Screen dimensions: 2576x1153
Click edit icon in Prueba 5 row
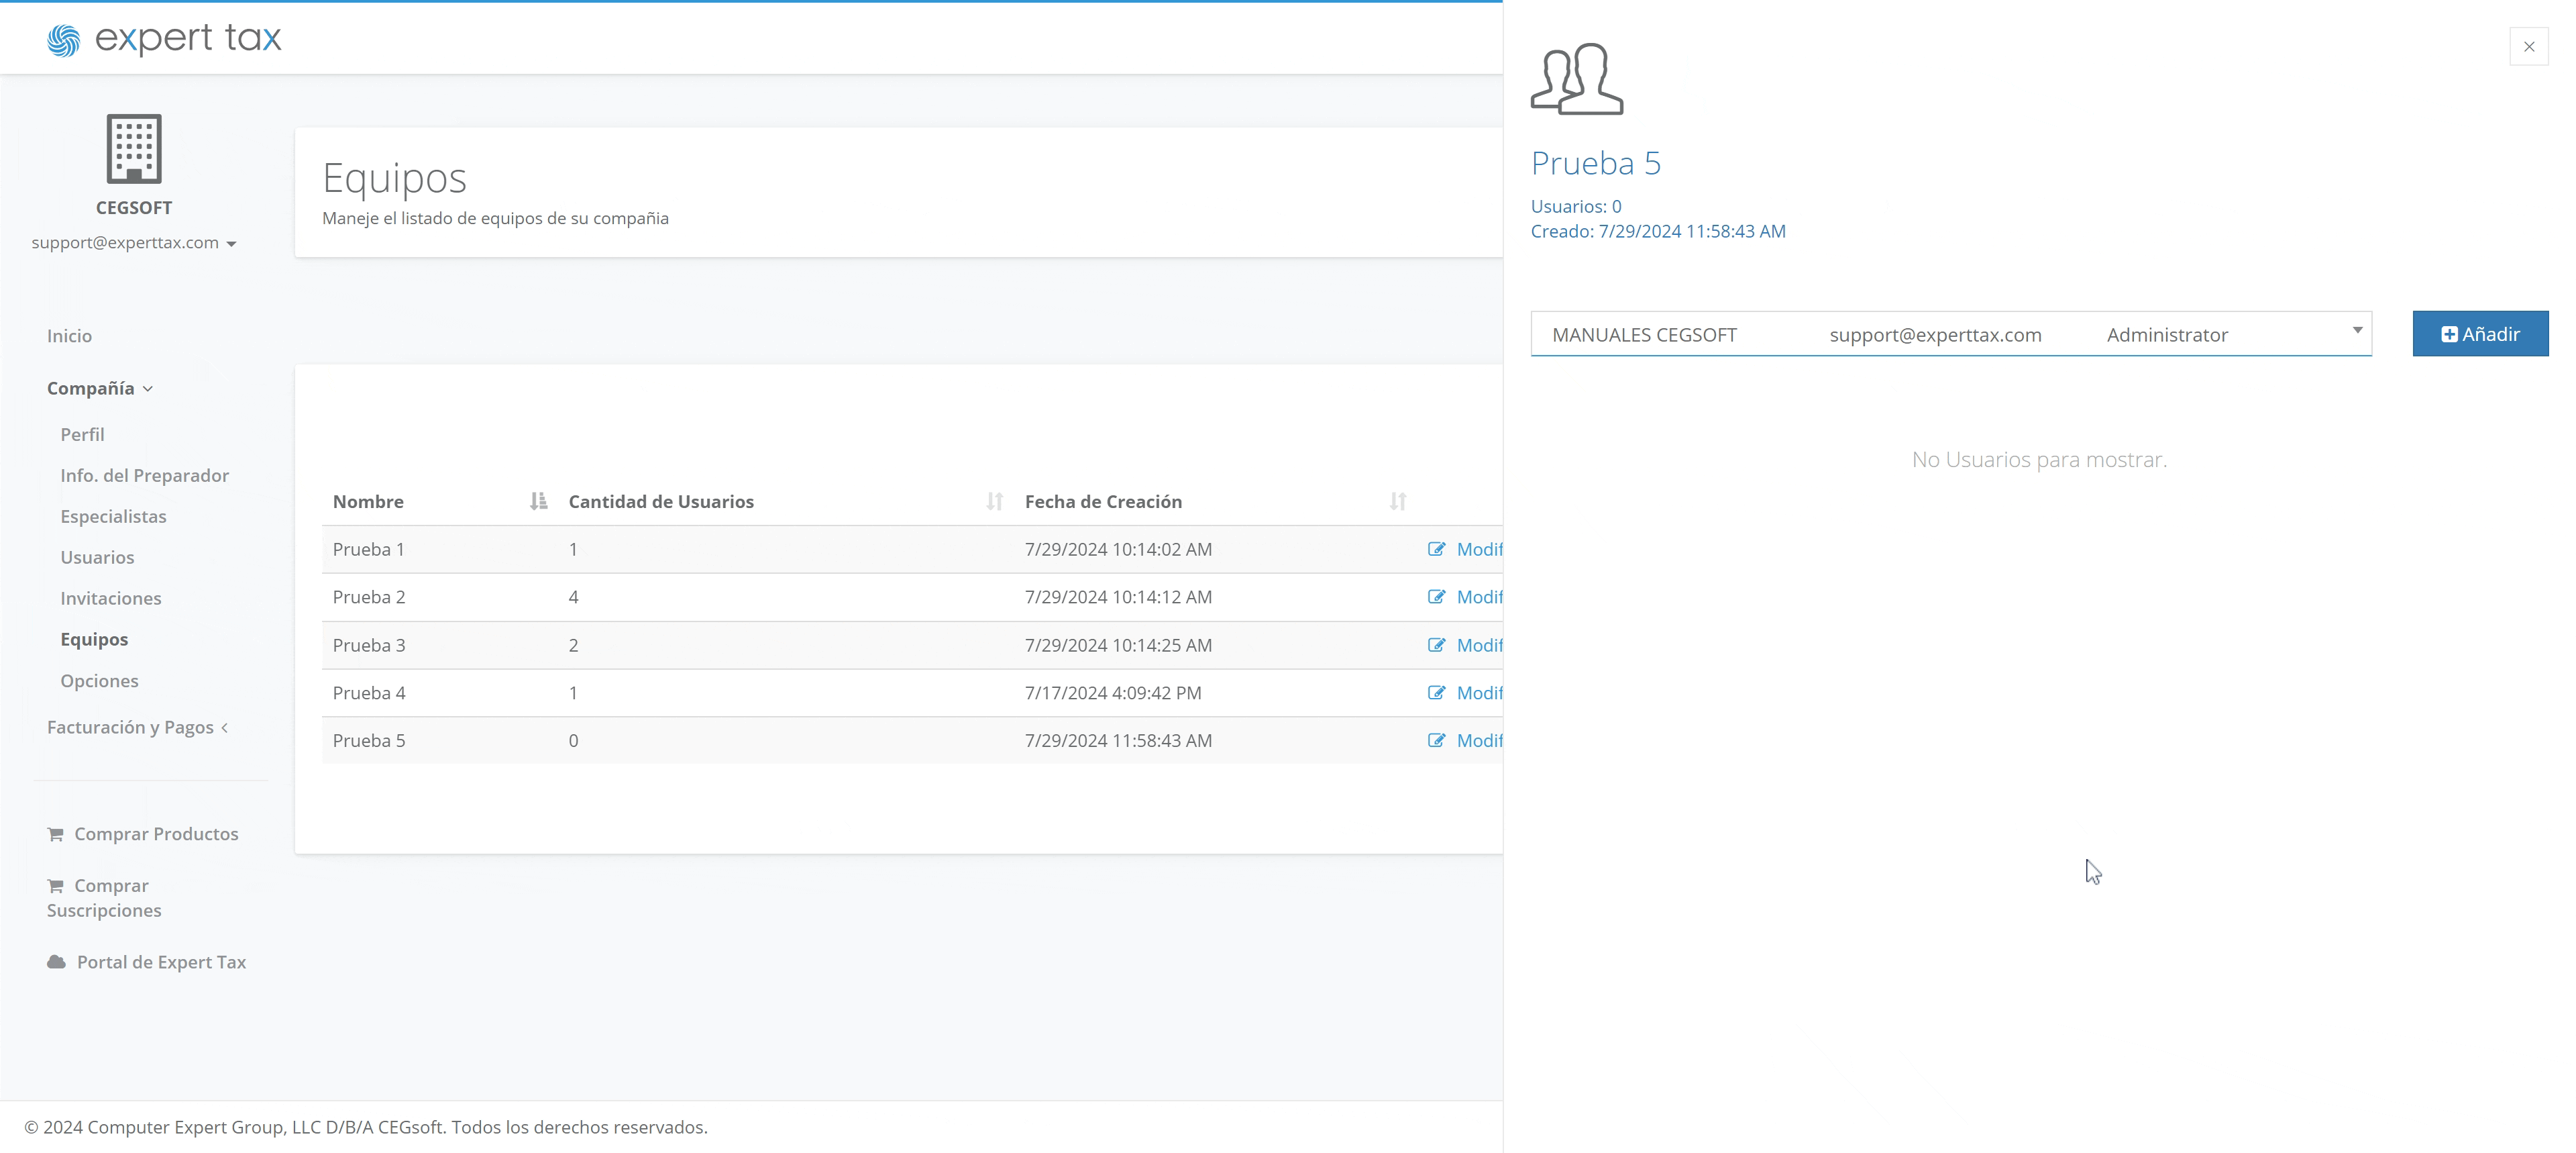tap(1437, 741)
